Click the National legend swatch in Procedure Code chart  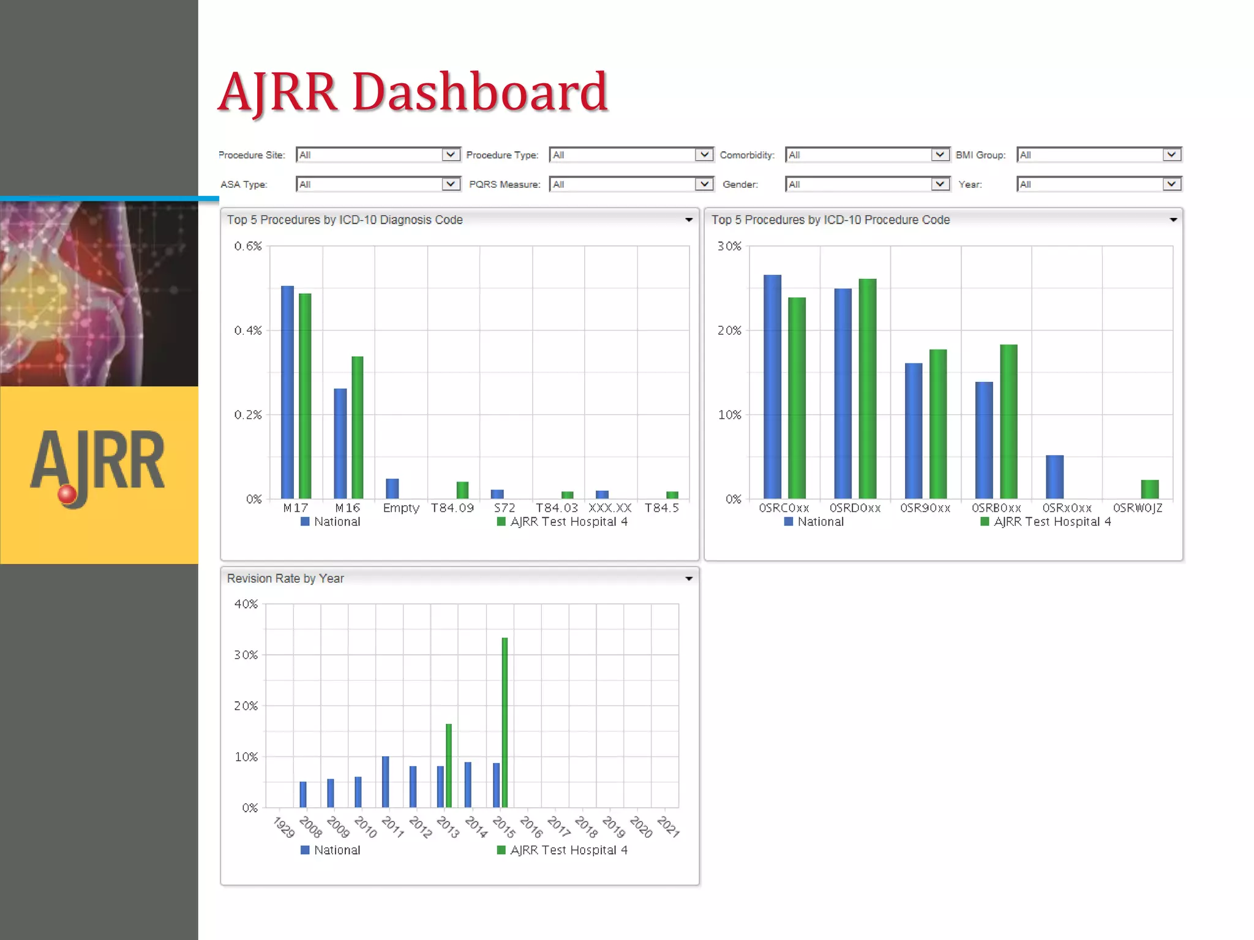[x=789, y=522]
